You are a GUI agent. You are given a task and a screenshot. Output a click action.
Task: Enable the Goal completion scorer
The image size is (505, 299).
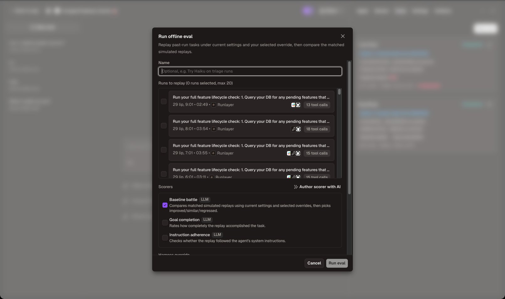[x=165, y=223]
